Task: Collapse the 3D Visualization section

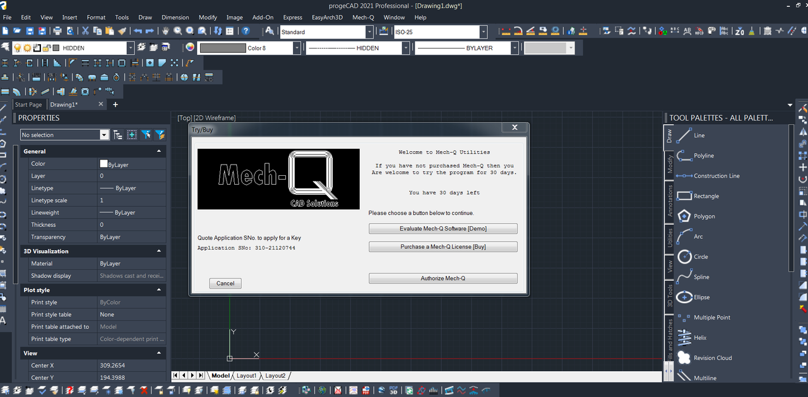Action: tap(159, 251)
